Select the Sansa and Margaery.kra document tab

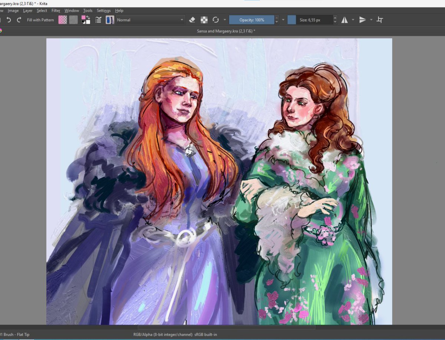(x=226, y=31)
